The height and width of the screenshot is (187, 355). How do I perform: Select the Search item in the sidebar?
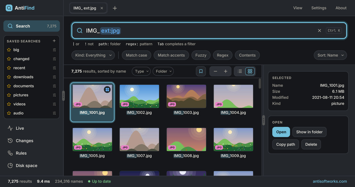pos(32,26)
